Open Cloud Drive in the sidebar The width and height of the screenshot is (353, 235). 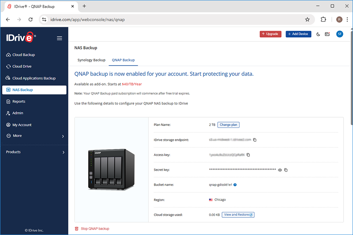19,66
